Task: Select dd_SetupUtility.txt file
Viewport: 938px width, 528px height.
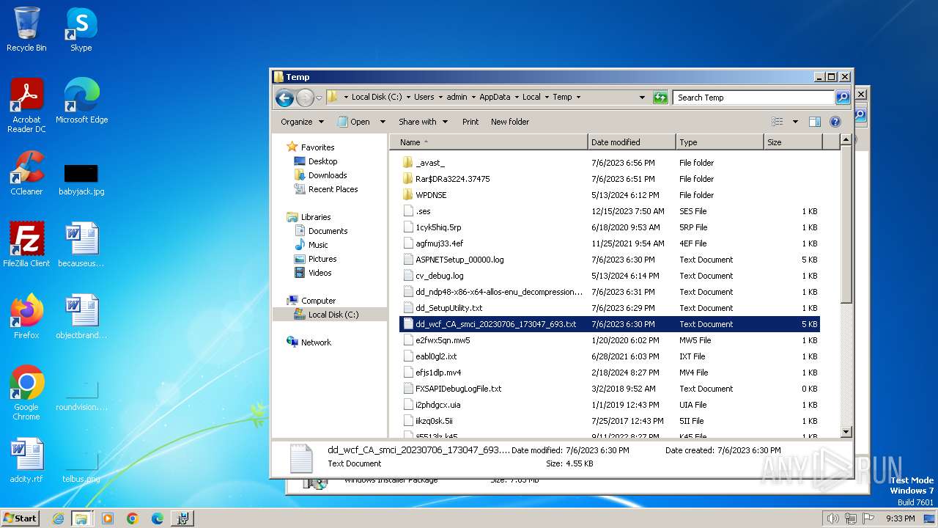Action: [610, 308]
